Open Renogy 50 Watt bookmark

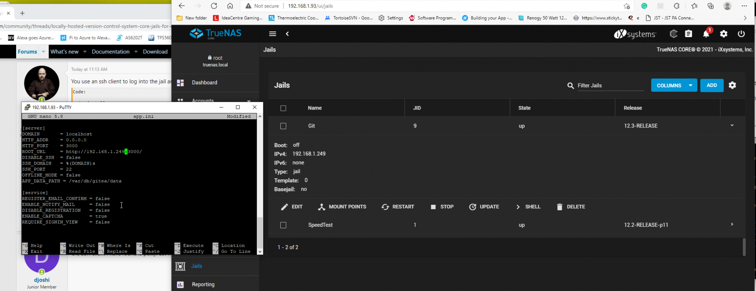[x=543, y=18]
